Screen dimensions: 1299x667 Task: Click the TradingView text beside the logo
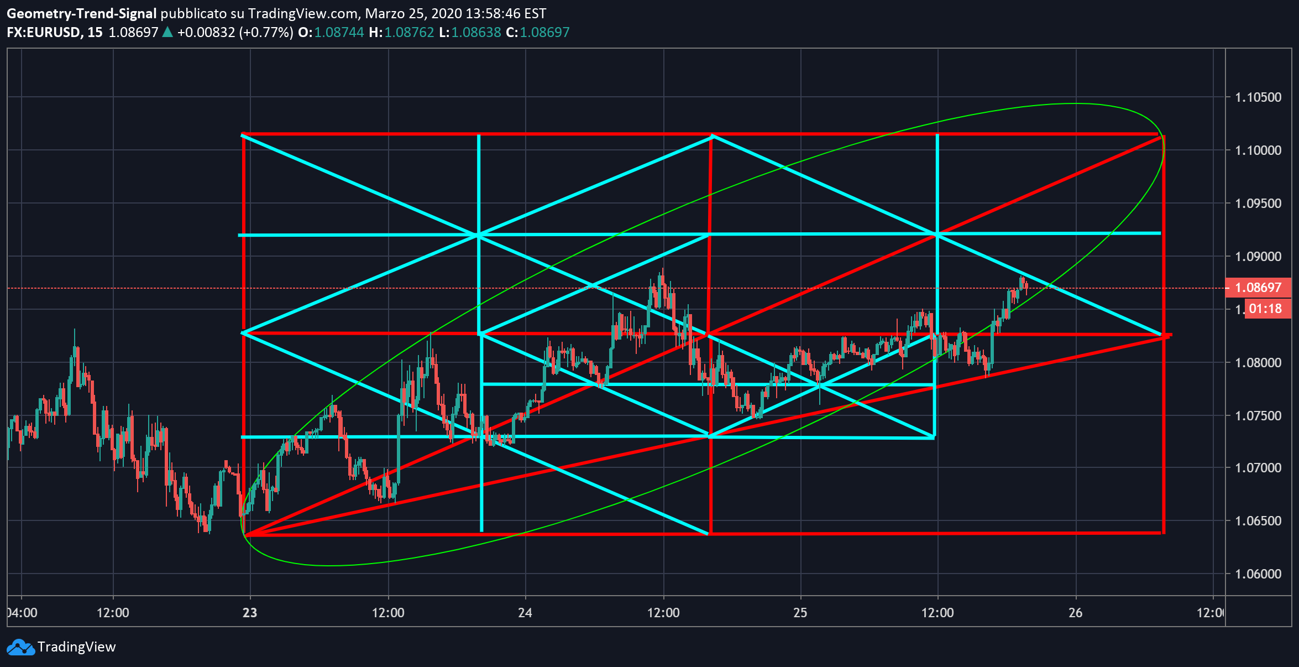click(76, 647)
